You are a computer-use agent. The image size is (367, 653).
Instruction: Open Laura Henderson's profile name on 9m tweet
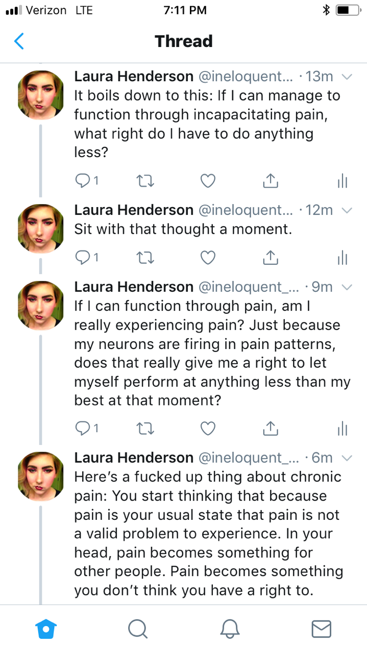(x=134, y=287)
